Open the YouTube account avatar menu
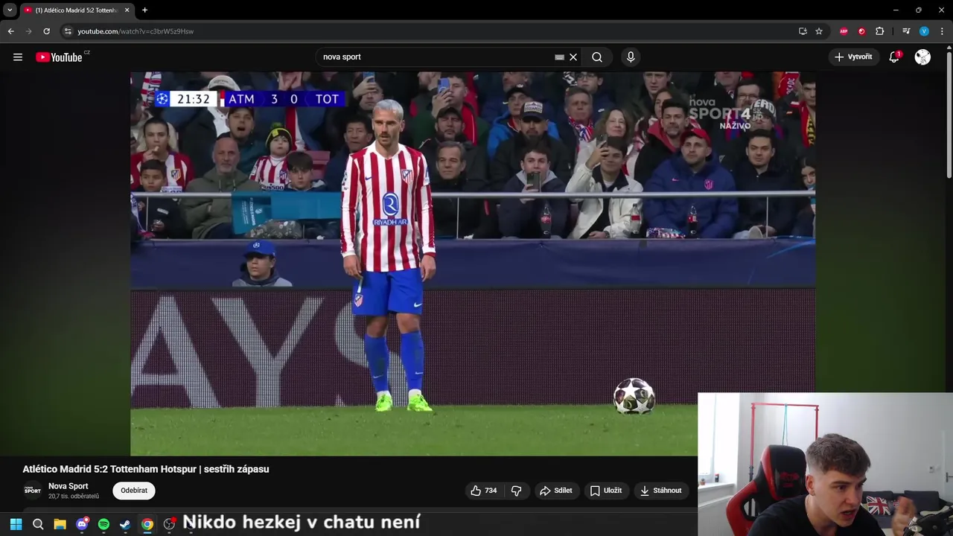Screen dimensions: 953x536 click(922, 57)
